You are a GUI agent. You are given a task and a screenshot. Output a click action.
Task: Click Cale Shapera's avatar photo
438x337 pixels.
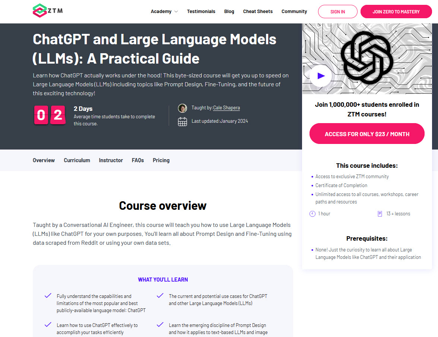pos(182,108)
